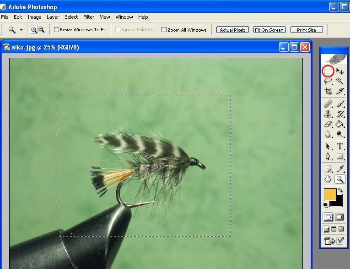Open the Zoom tool preset picker dropdown
Image resolution: width=350 pixels, height=269 pixels.
point(21,30)
